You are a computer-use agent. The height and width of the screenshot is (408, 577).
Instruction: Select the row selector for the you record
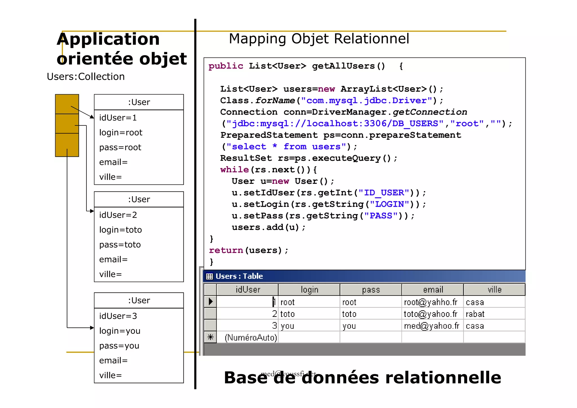pyautogui.click(x=210, y=325)
